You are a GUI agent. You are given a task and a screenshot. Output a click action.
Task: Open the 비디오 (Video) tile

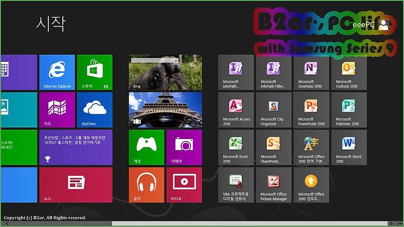(184, 185)
